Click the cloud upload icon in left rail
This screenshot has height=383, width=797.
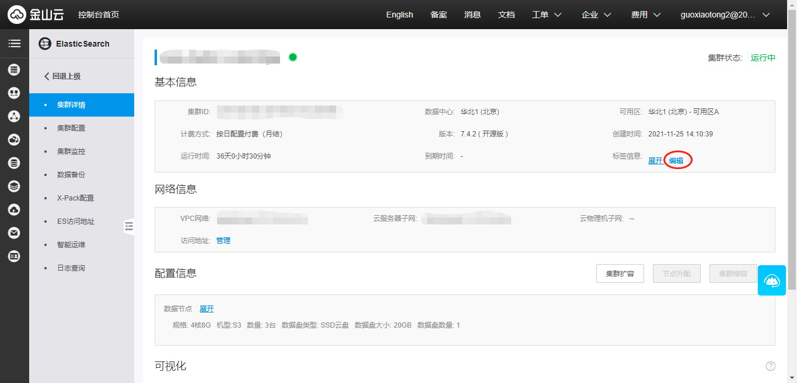coord(14,210)
